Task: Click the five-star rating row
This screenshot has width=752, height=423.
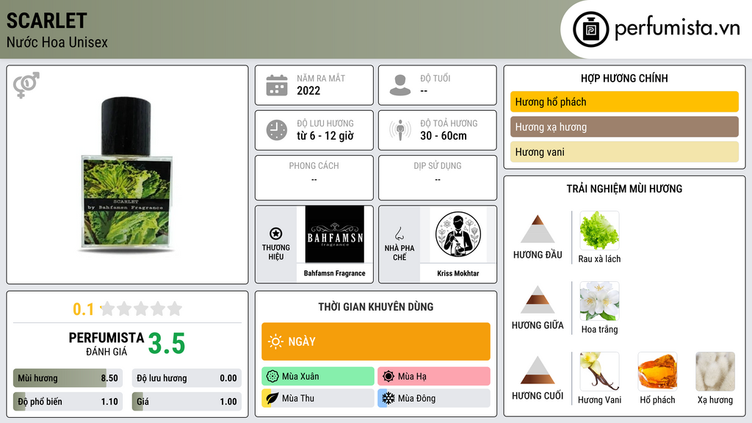Action: 142,308
